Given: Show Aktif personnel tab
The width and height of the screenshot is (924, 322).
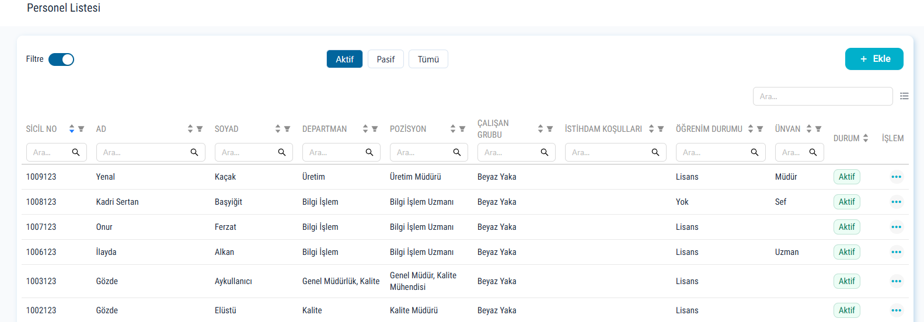Looking at the screenshot, I should click(344, 59).
